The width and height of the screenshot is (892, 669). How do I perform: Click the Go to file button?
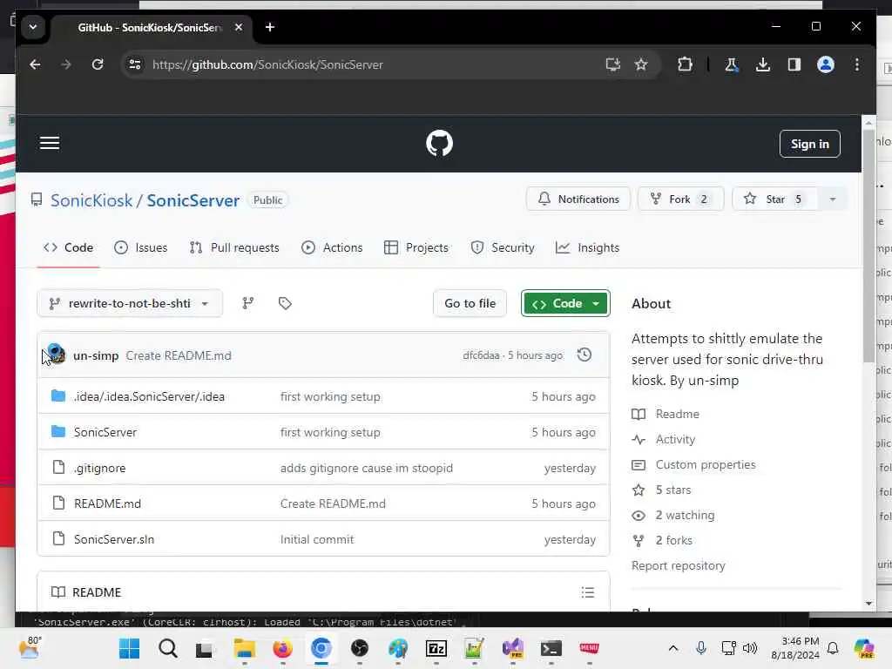[x=470, y=303]
